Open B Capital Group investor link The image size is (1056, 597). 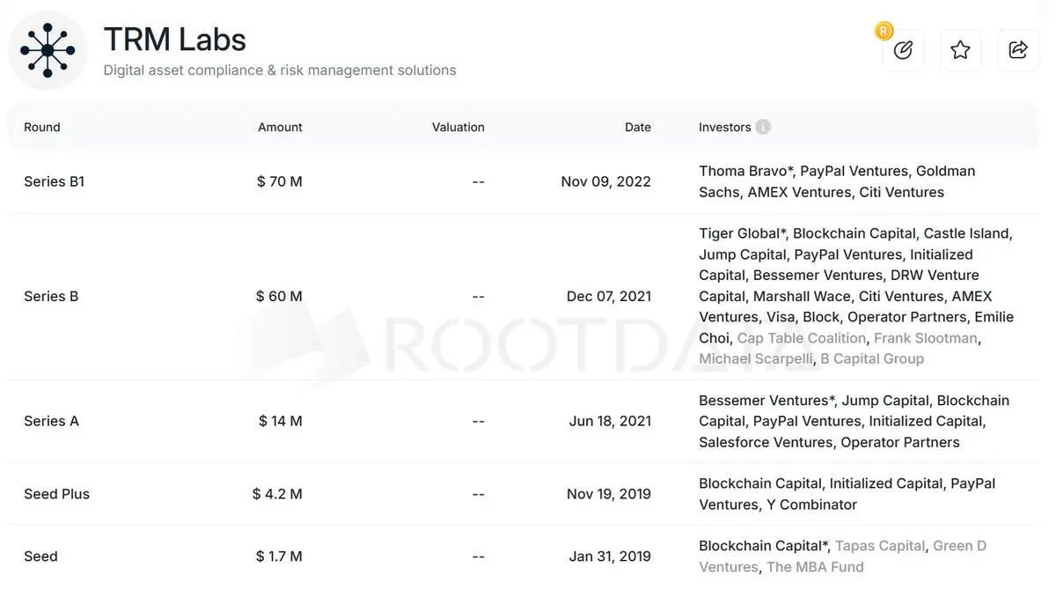(x=872, y=358)
